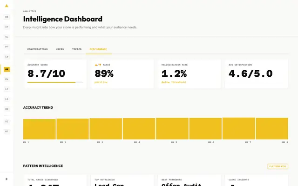The width and height of the screenshot is (298, 186).
Task: Click the WK 3 accuracy bar
Action: 106,129
